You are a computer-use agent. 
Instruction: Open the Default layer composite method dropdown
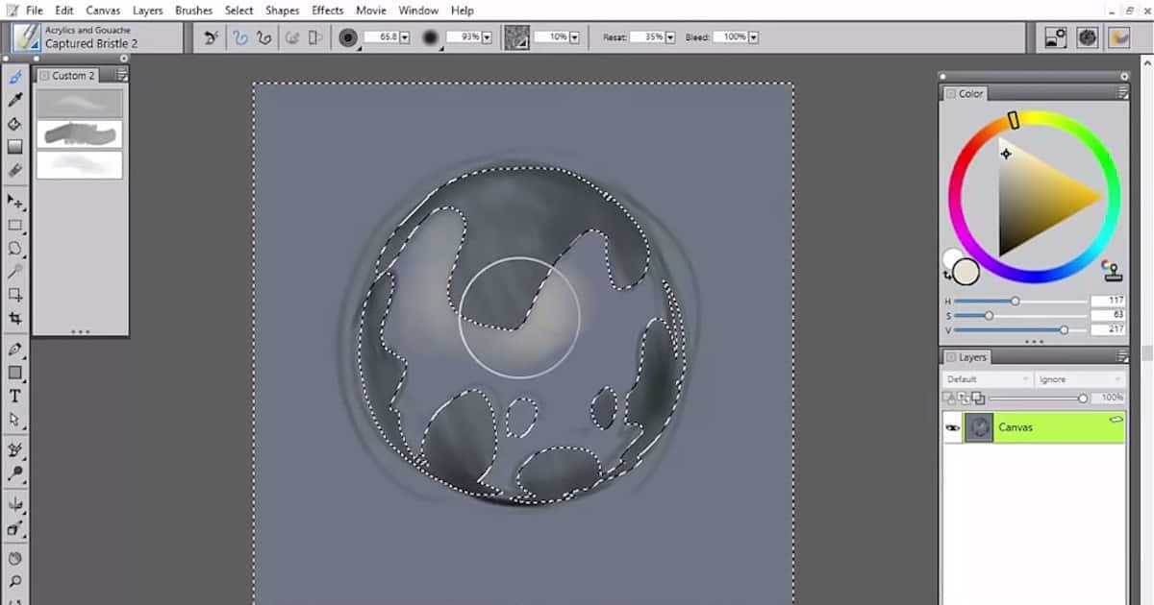tap(986, 378)
